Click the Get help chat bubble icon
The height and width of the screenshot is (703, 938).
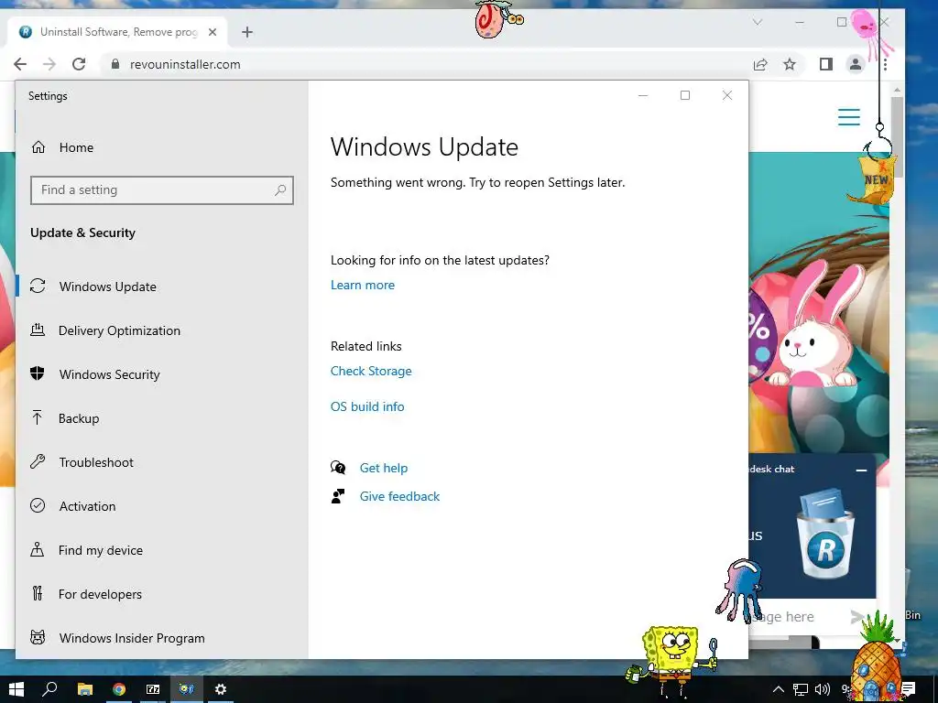point(338,468)
